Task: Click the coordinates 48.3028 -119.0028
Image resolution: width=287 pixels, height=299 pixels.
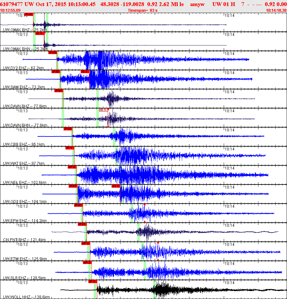Action: (122, 4)
